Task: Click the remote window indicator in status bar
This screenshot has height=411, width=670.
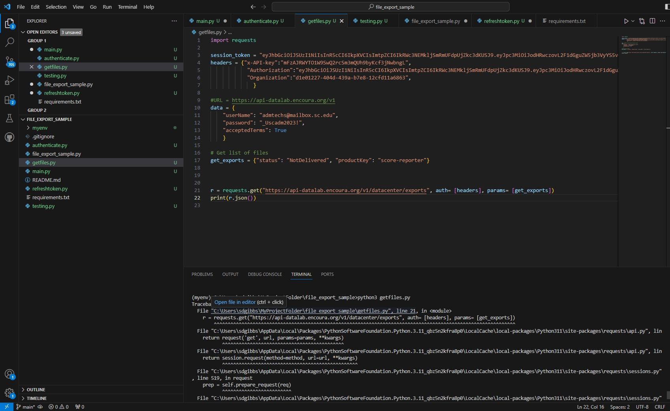Action: [7, 407]
